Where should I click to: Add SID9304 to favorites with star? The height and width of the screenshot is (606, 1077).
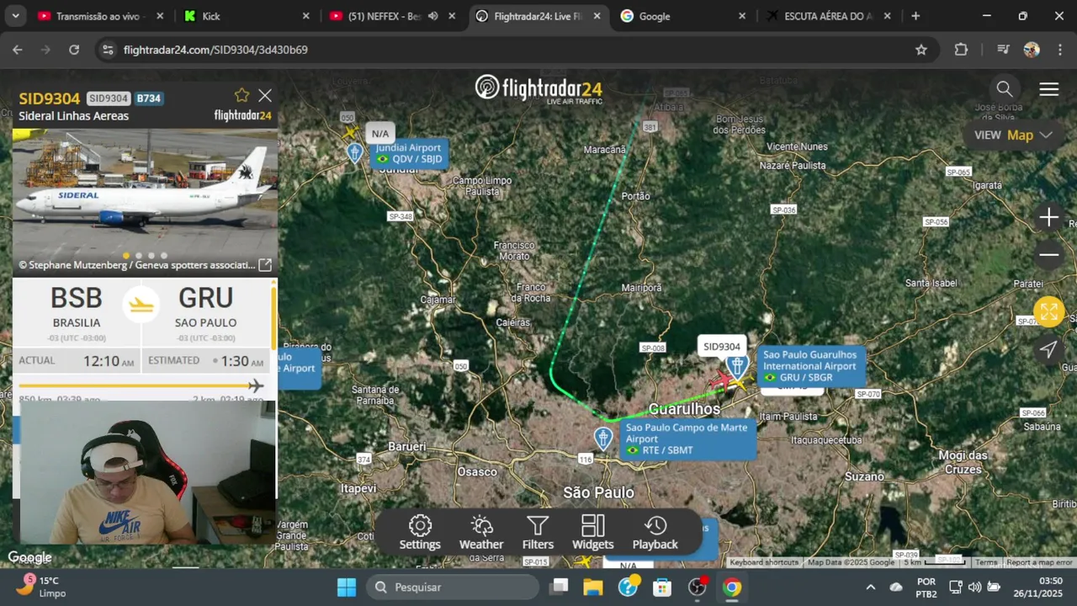242,95
